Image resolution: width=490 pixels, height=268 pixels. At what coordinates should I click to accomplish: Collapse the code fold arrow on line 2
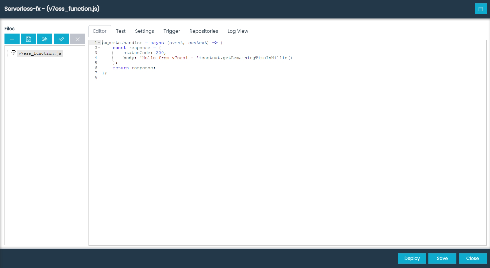pos(100,48)
